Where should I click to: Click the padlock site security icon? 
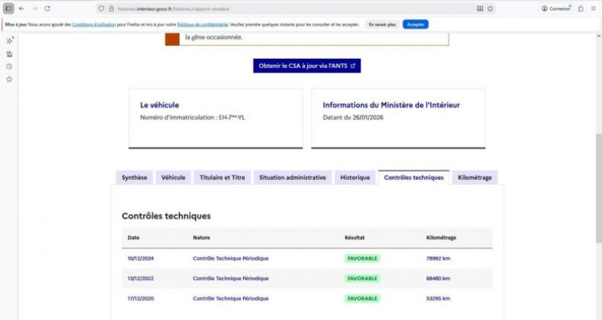111,8
